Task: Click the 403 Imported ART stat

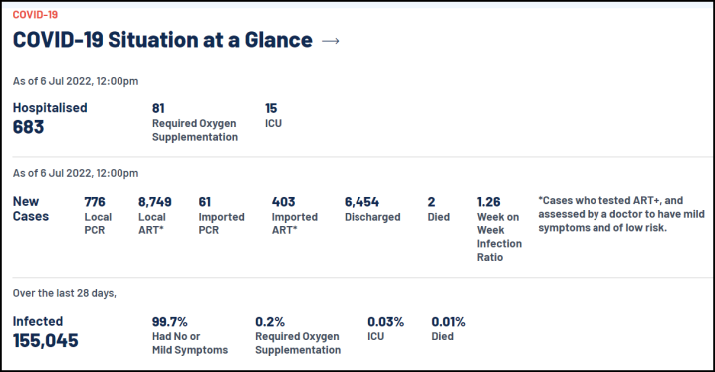Action: click(x=294, y=216)
